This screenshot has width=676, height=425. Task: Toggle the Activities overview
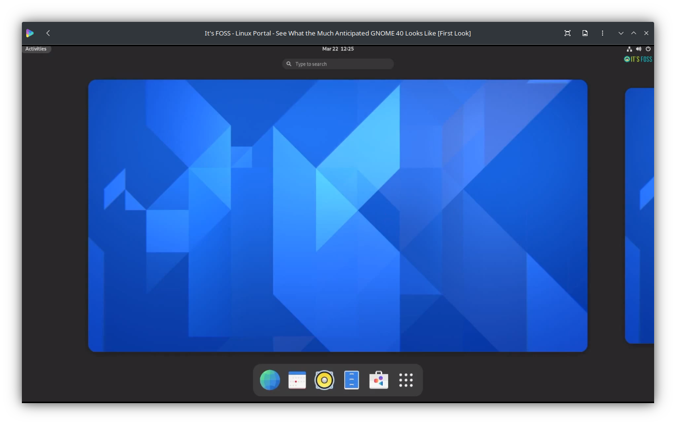pos(36,49)
